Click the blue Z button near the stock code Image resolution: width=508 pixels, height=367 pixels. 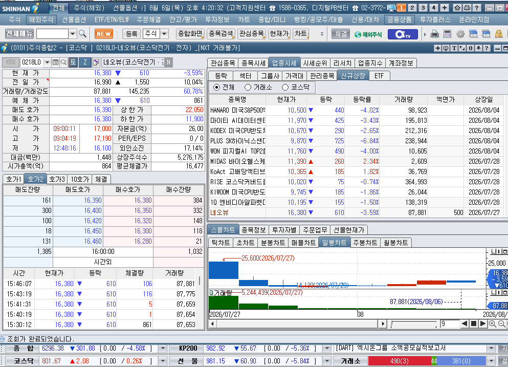(85, 62)
